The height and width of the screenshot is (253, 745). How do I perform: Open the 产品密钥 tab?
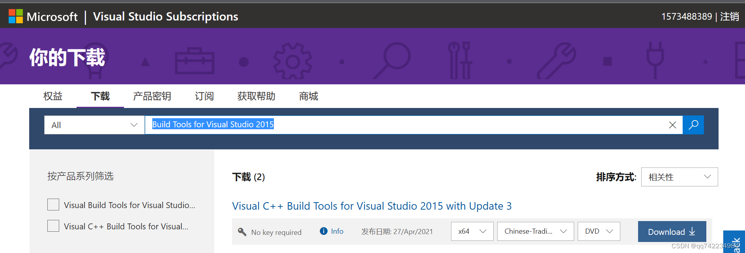[152, 96]
